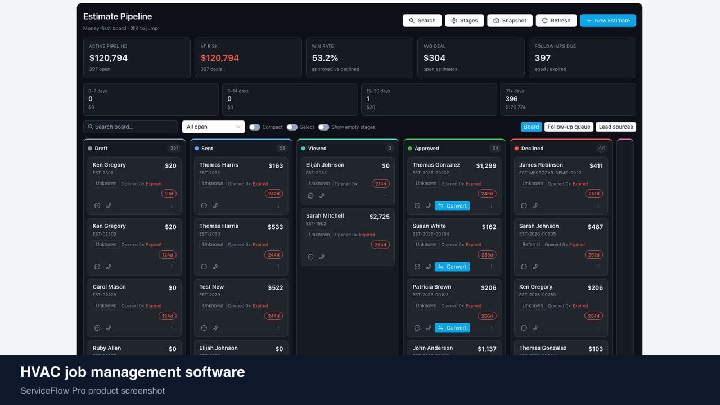Click phone icon on Elijah Johnson EST-2033 card
Viewport: 720px width, 405px height.
pos(322,196)
